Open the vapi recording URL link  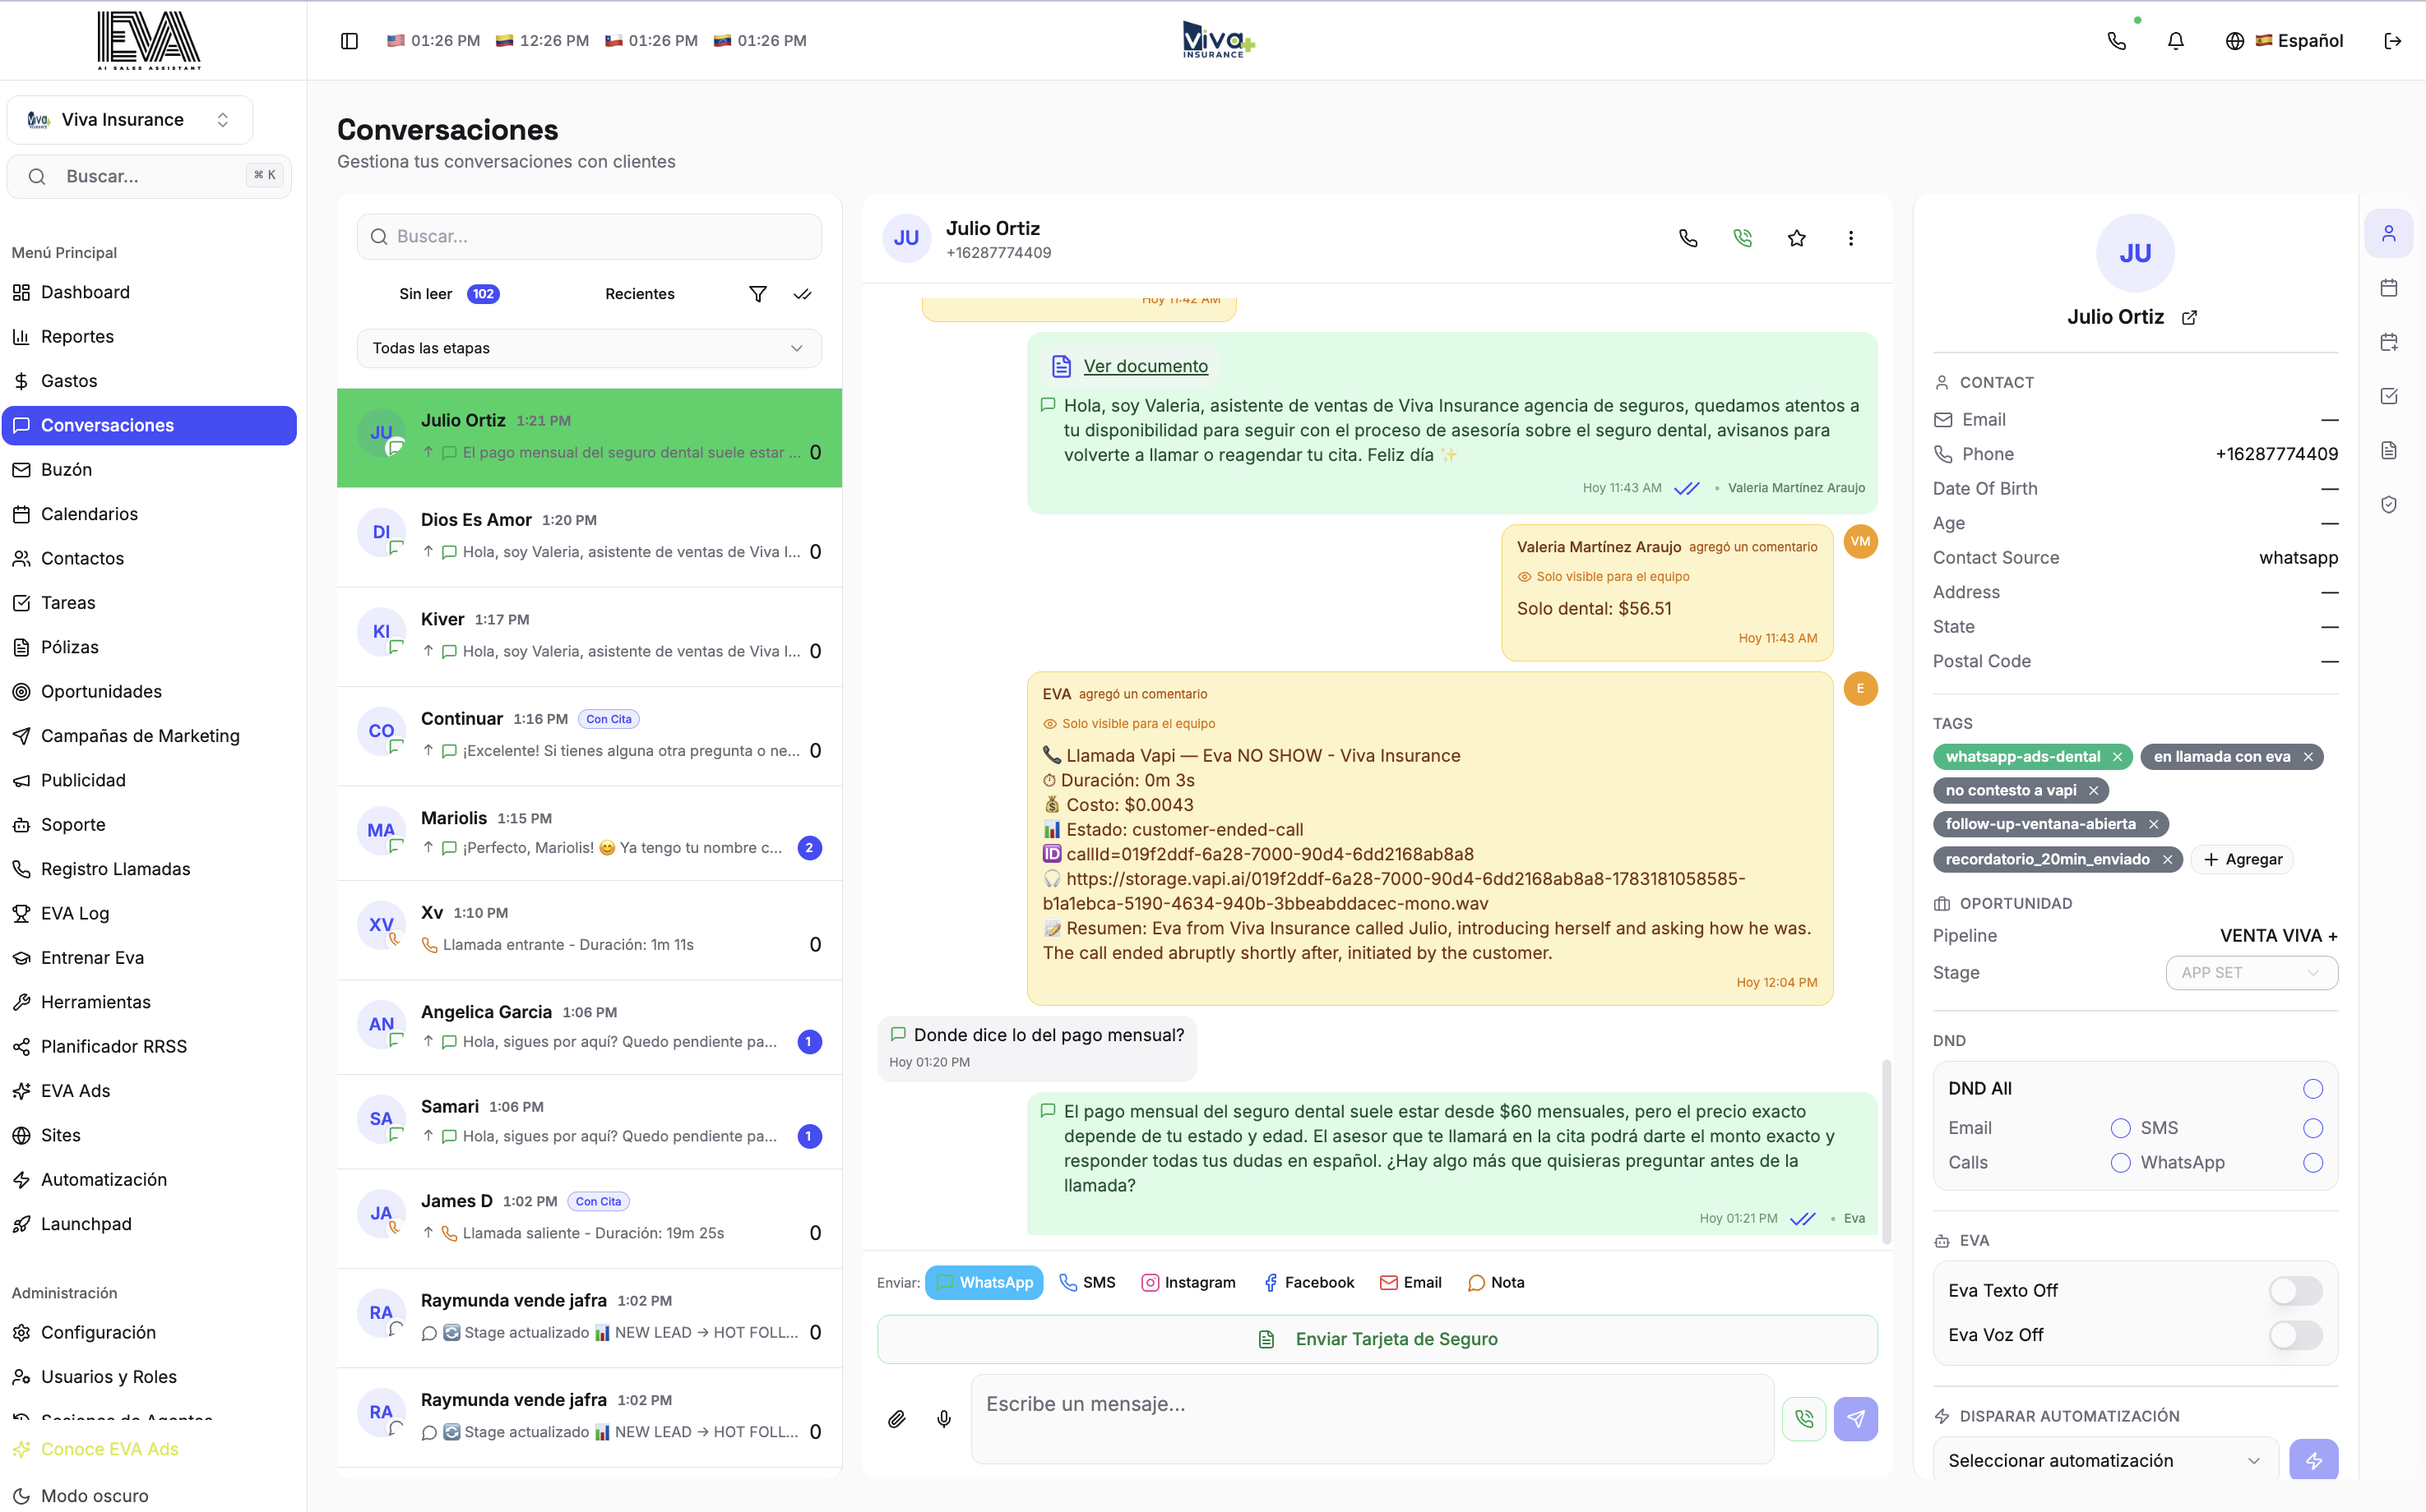(x=1394, y=891)
